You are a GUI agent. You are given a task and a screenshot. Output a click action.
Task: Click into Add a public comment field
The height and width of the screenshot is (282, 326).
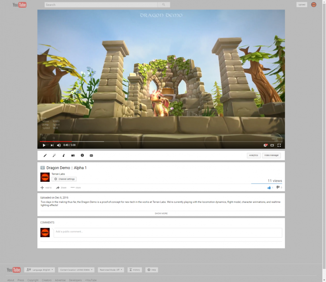pyautogui.click(x=168, y=232)
